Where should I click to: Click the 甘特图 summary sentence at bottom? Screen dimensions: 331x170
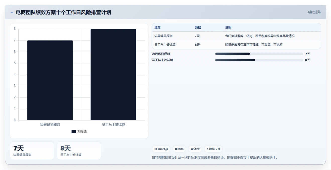point(215,158)
